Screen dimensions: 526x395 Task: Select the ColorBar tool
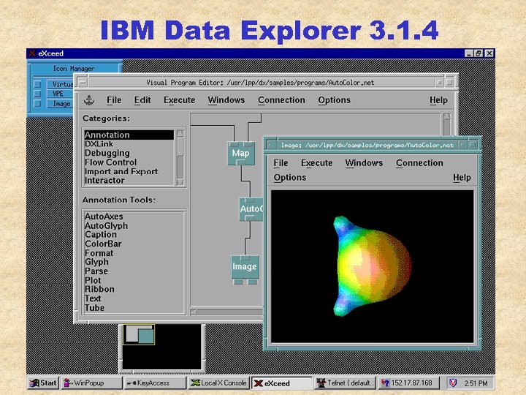click(x=103, y=244)
